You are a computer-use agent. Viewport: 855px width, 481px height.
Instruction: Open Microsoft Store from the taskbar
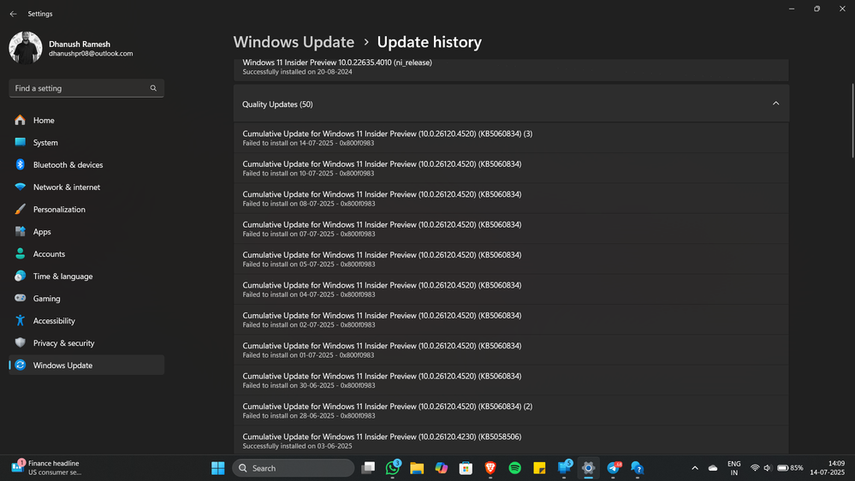point(466,468)
